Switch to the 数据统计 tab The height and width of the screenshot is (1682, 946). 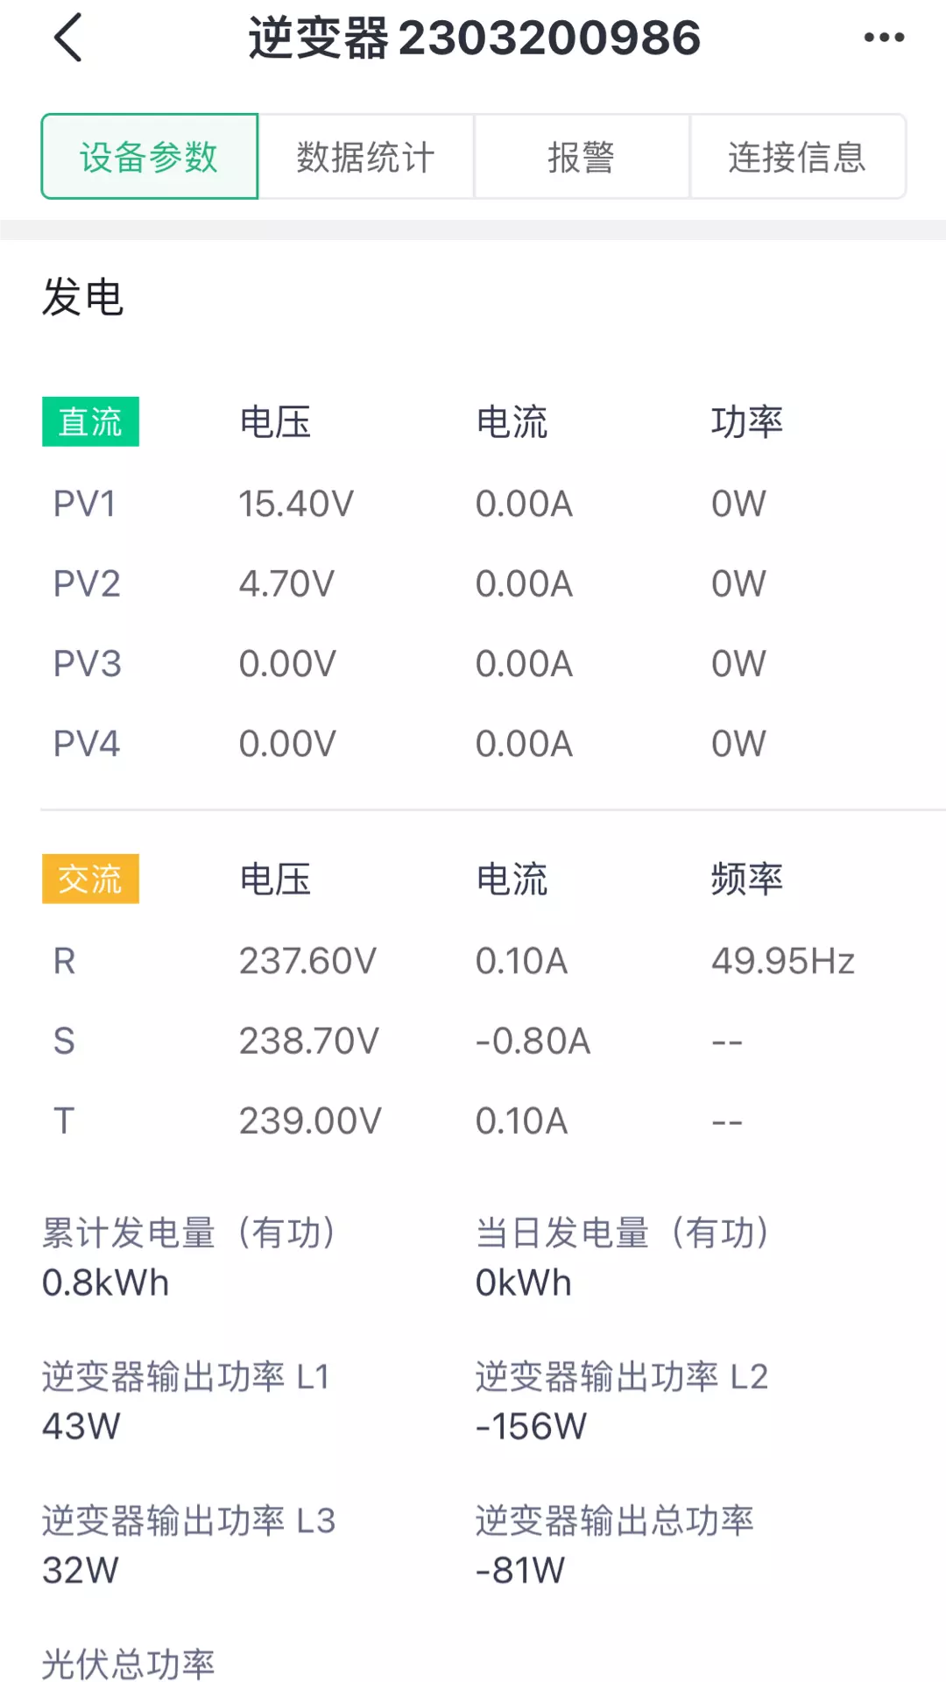pyautogui.click(x=366, y=157)
